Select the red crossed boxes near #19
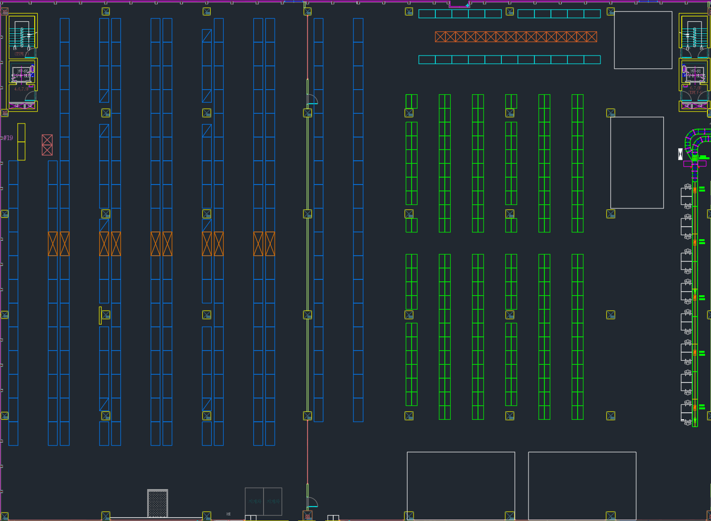 47,145
